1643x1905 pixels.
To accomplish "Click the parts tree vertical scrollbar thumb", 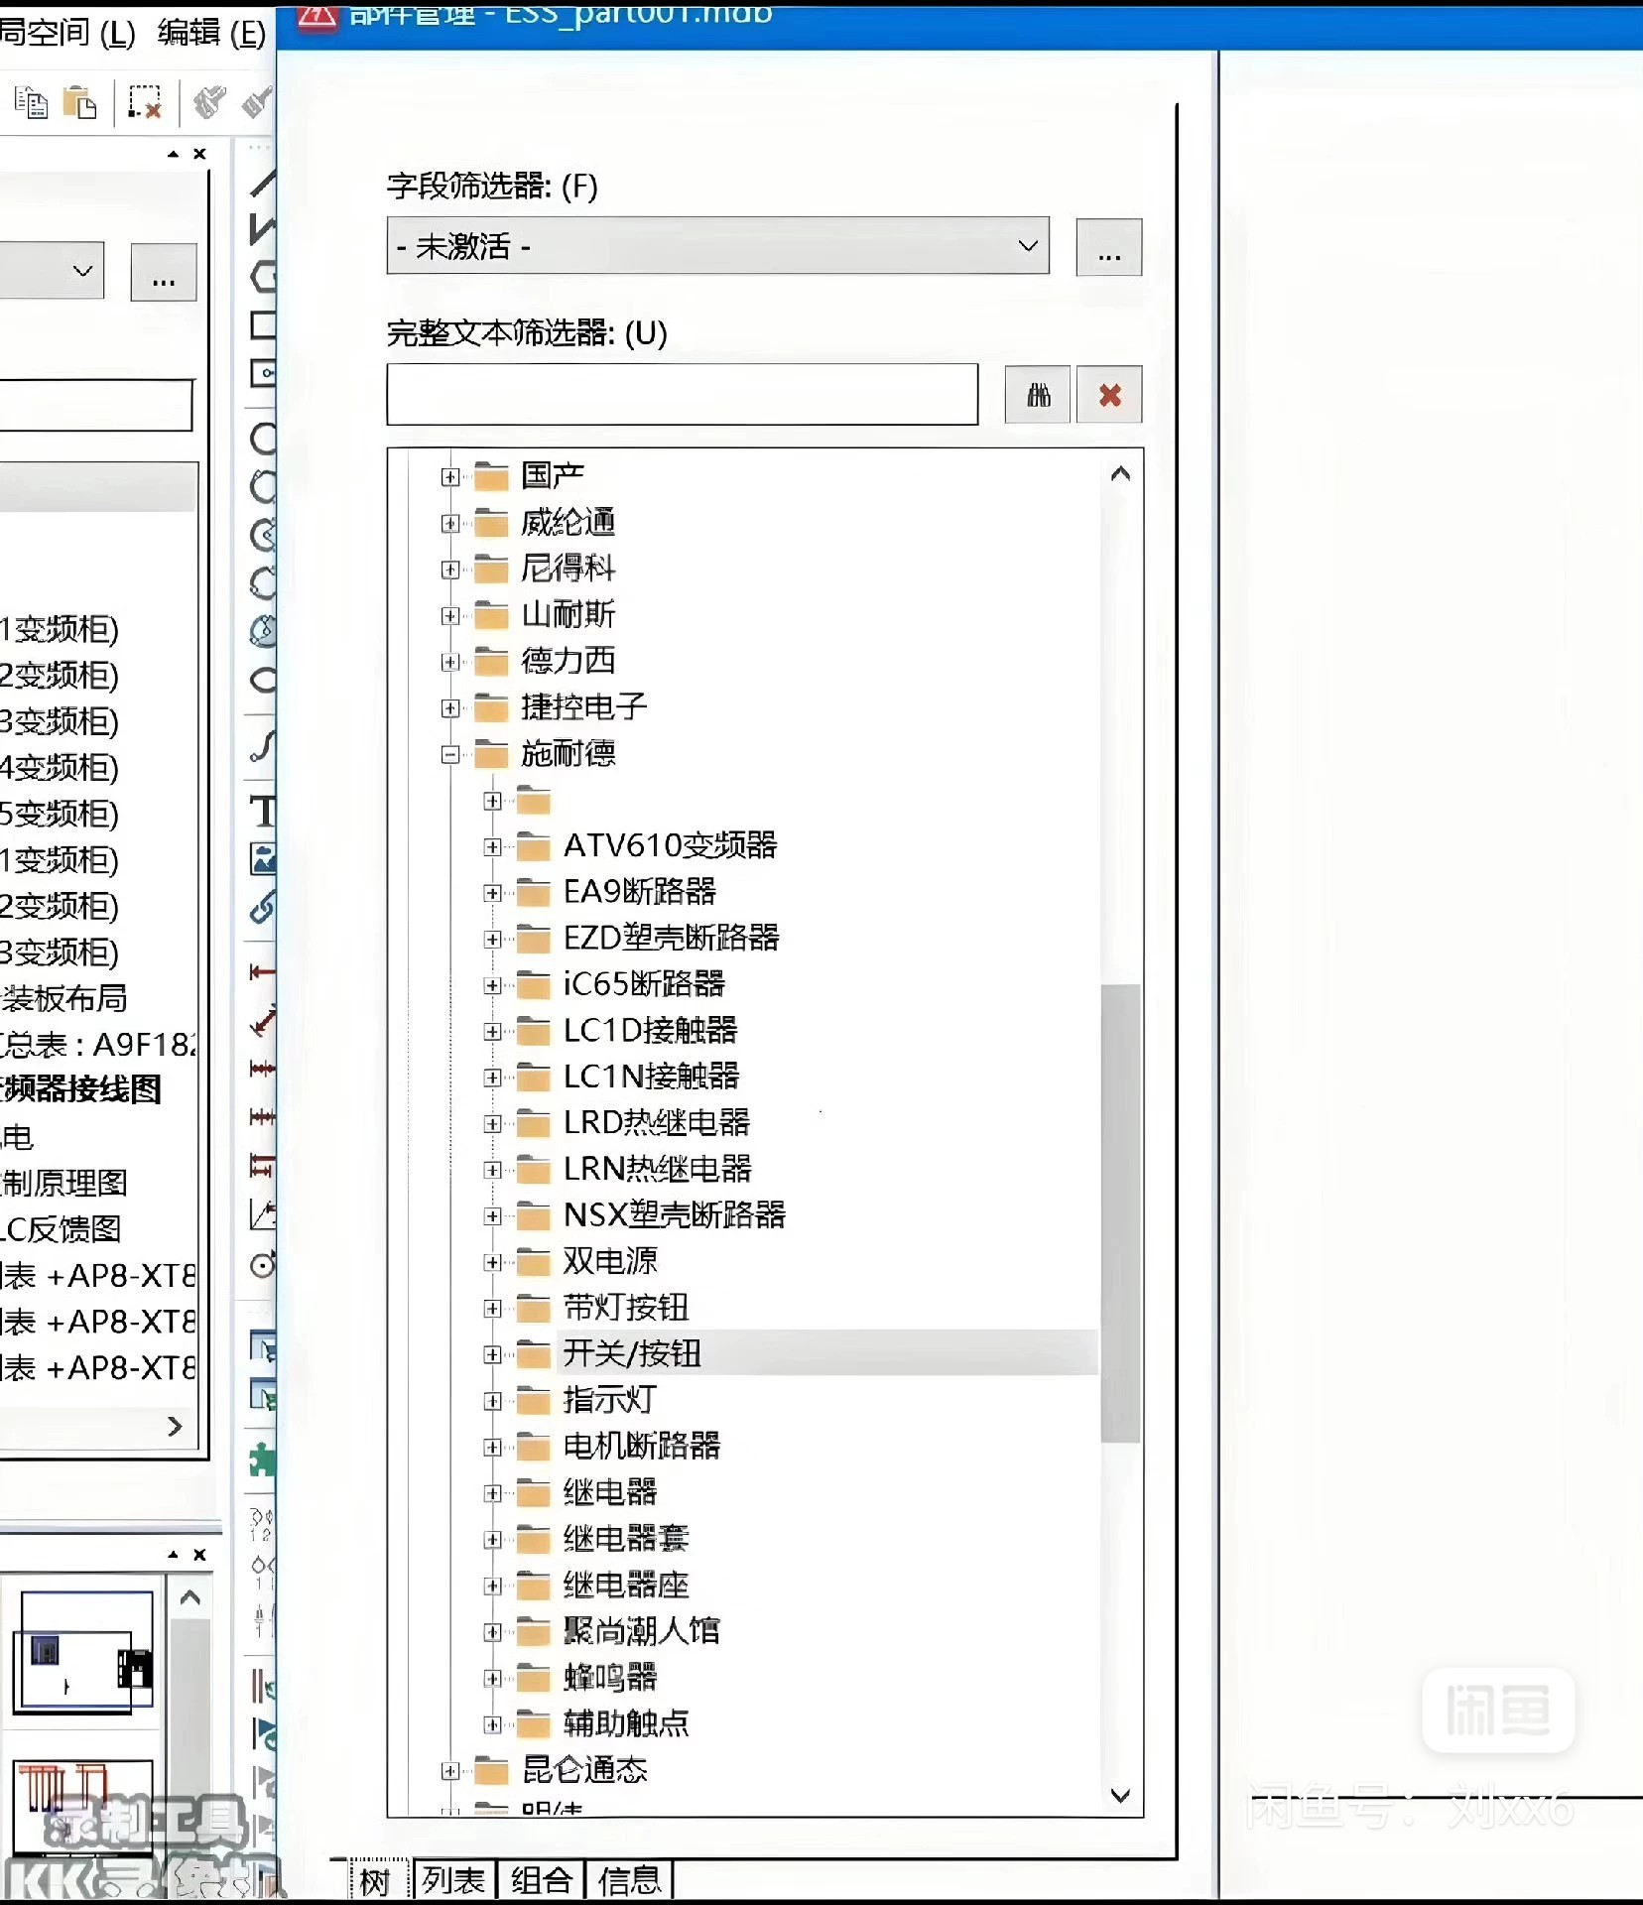I will click(1121, 1212).
